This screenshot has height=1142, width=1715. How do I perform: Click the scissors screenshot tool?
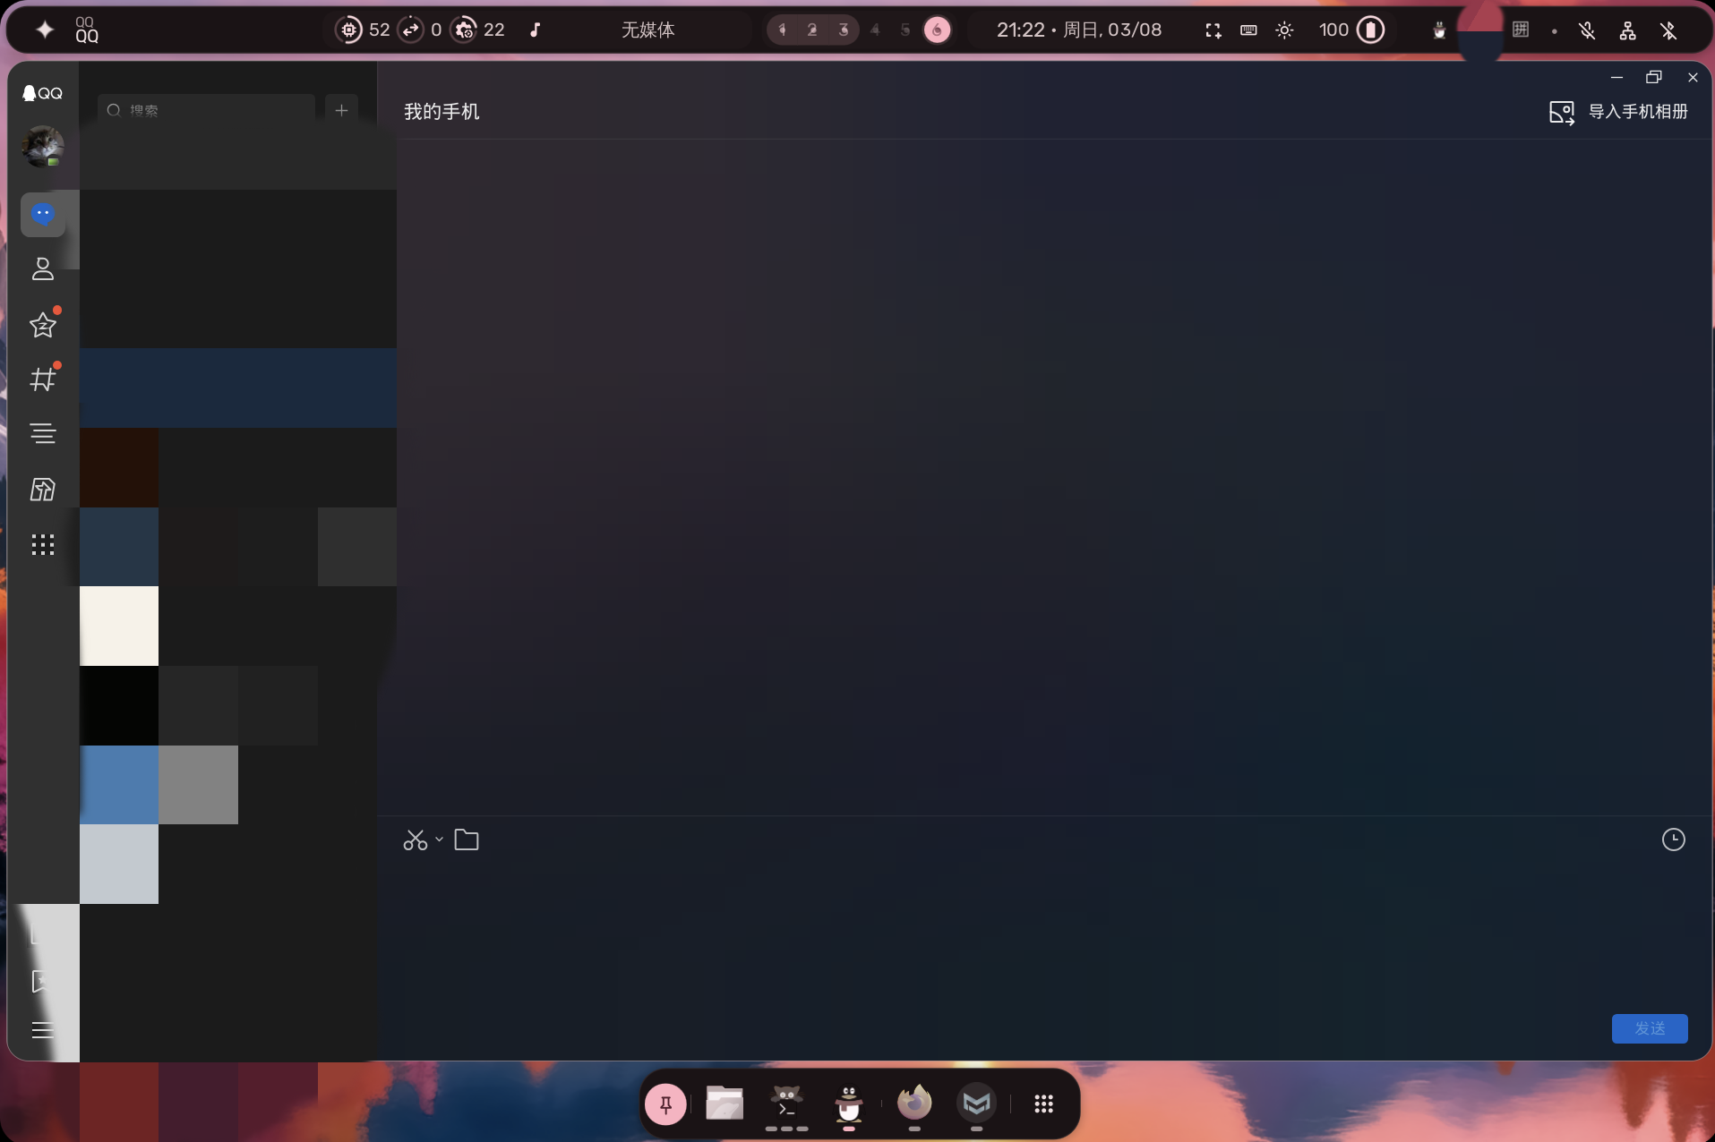pyautogui.click(x=415, y=839)
